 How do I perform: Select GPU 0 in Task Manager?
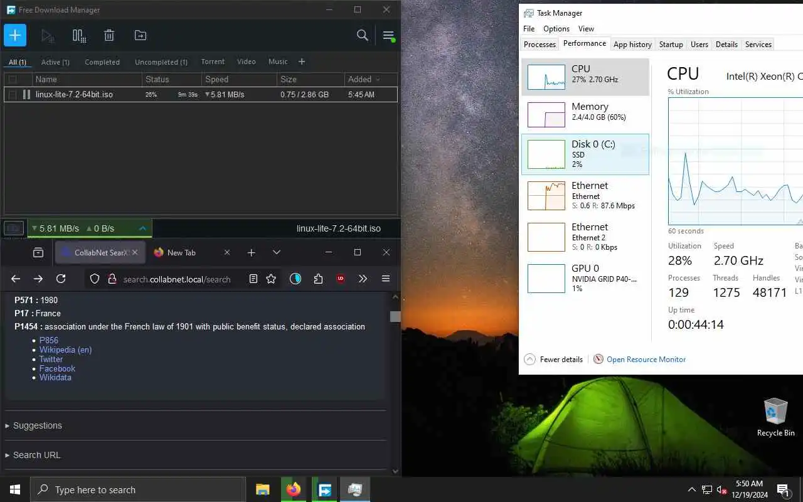(x=585, y=278)
